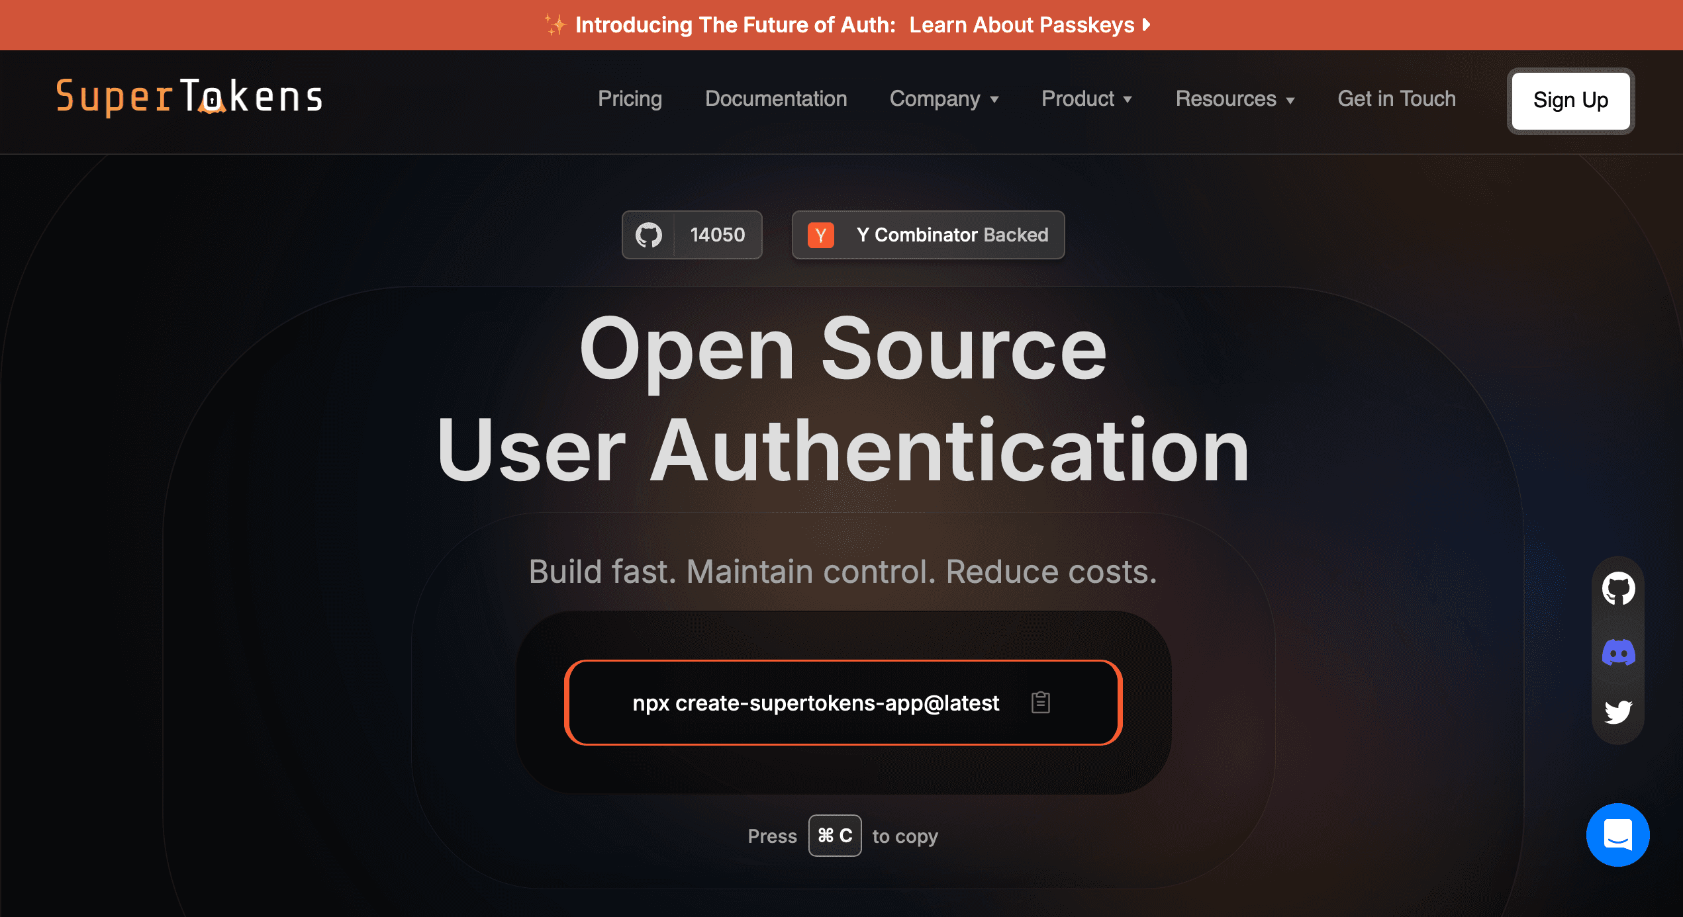Click the Introducing The Future of Auth text
This screenshot has width=1683, height=917.
[x=736, y=25]
